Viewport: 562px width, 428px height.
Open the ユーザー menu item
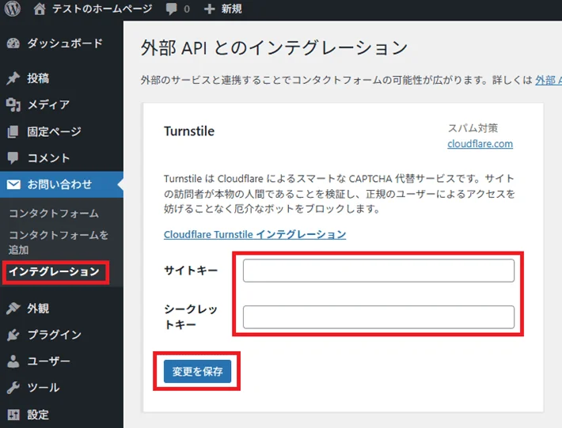click(48, 361)
